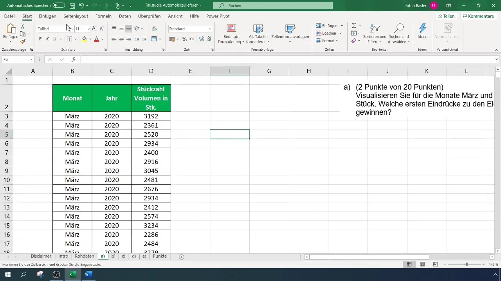This screenshot has width=501, height=281.
Task: Click the thousands separator 000 icon
Action: pyautogui.click(x=191, y=39)
